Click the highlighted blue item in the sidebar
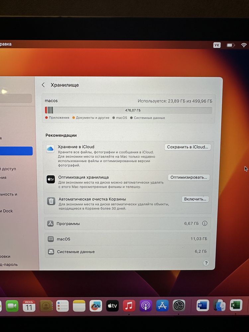Viewport: 249px width, 332px height. click(x=16, y=151)
